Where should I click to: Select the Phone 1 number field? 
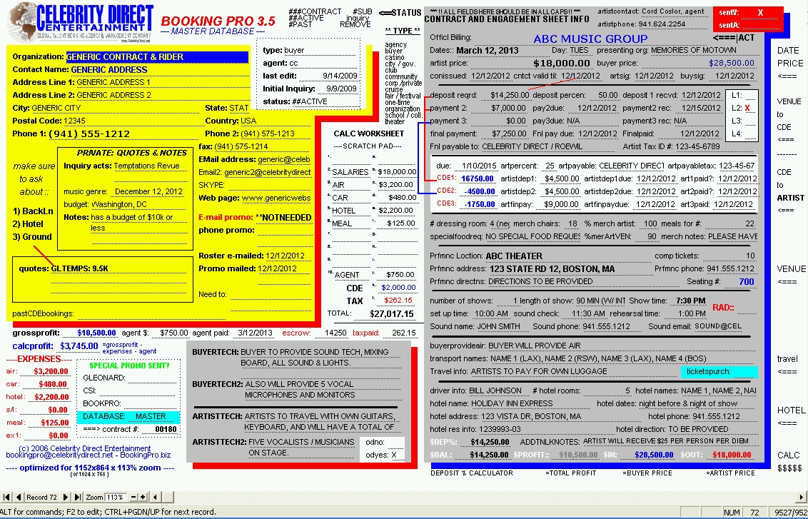coord(125,134)
